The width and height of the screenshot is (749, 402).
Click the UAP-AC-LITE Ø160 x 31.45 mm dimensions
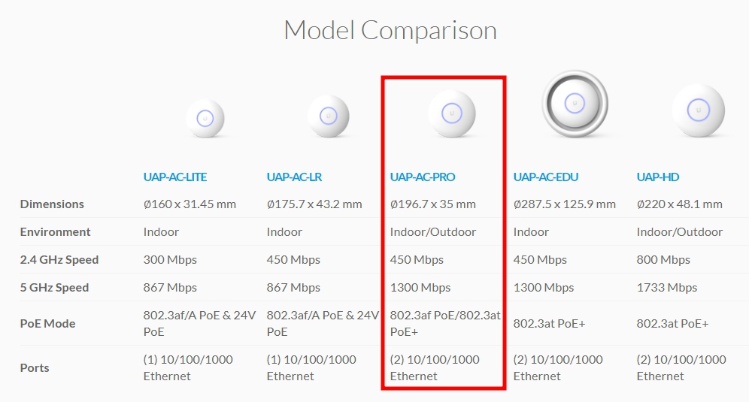coord(190,204)
